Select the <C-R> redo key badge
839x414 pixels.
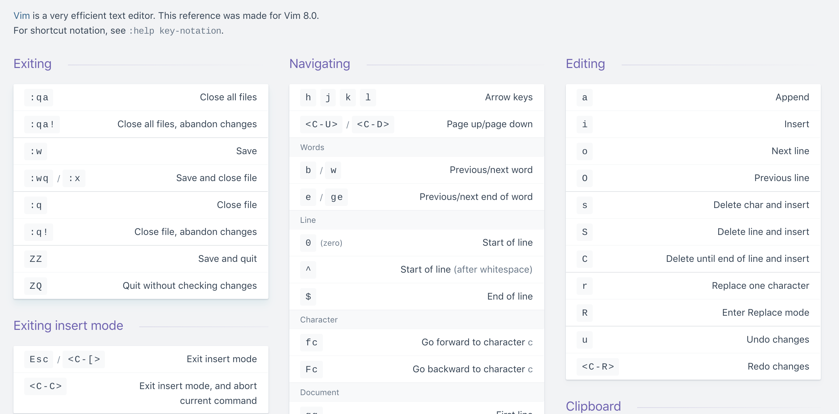(598, 367)
